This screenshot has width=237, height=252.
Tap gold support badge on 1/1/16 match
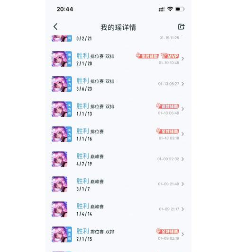coord(167,131)
